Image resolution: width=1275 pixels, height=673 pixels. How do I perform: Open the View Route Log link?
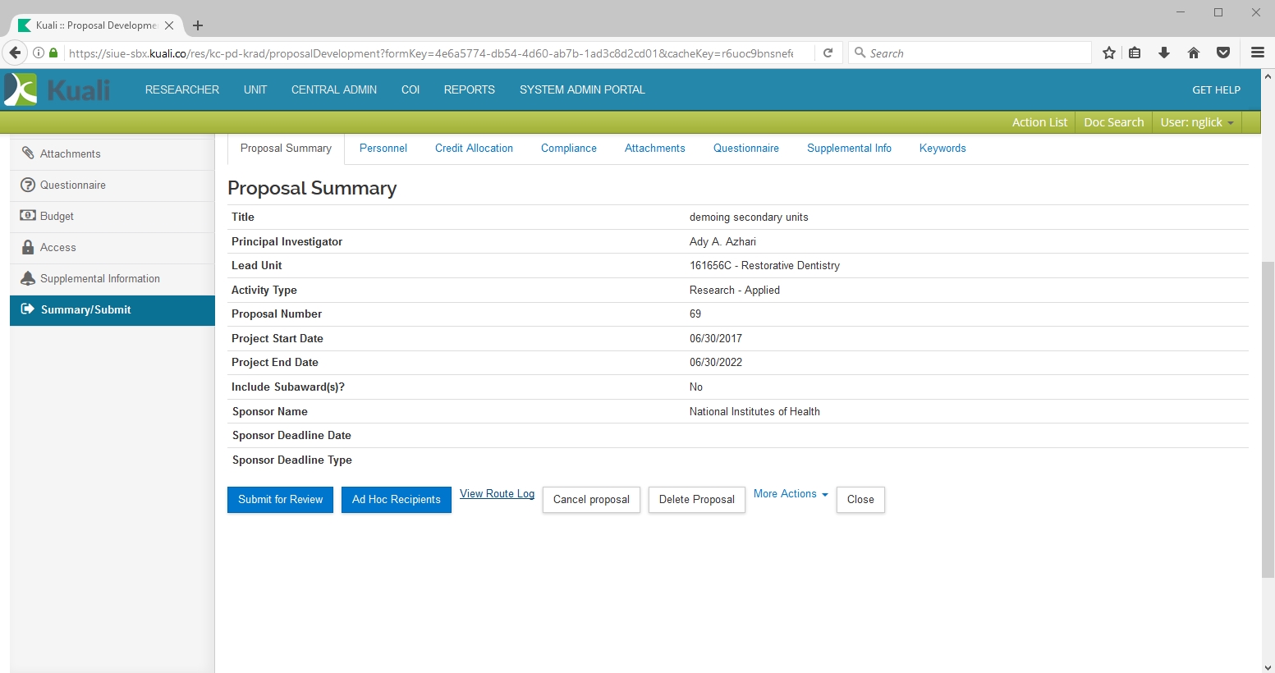(x=497, y=494)
